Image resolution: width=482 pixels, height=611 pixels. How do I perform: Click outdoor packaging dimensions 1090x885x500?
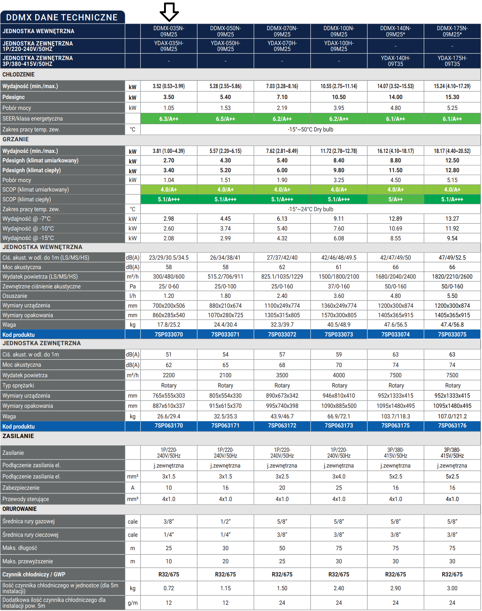point(339,406)
